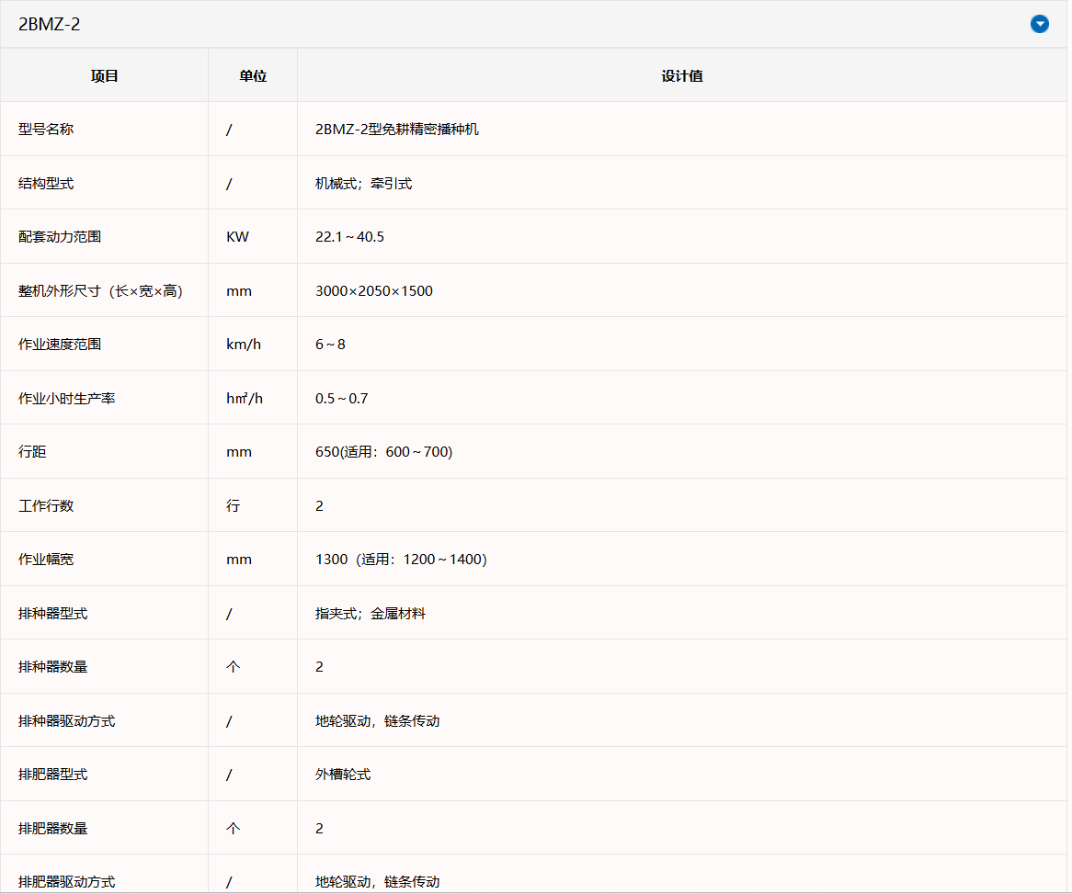Collapse the 2BMZ-2 section with blue arrow icon
Screen dimensions: 1072x894
1039,24
